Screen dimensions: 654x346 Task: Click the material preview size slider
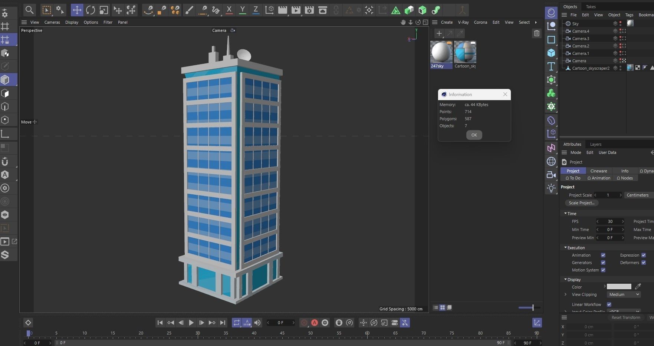pos(529,307)
